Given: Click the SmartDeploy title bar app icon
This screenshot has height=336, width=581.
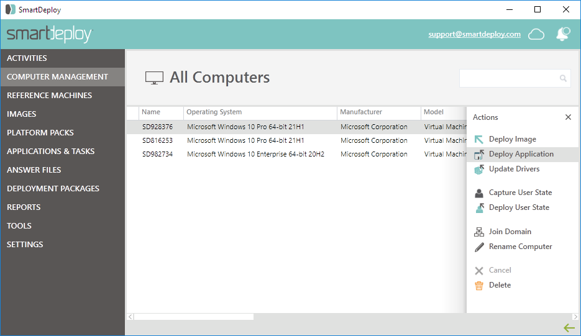Looking at the screenshot, I should [x=11, y=10].
